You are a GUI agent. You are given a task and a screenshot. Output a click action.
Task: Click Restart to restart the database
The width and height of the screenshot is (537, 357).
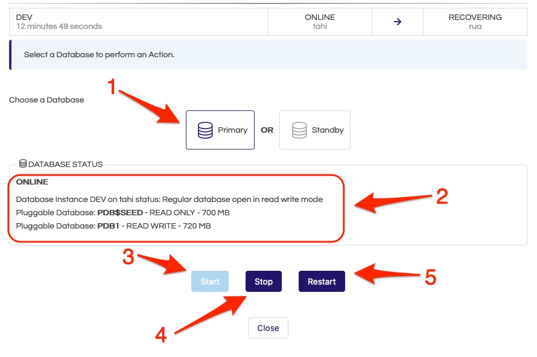click(x=322, y=281)
